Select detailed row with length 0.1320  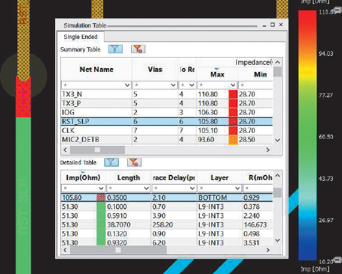(x=167, y=234)
